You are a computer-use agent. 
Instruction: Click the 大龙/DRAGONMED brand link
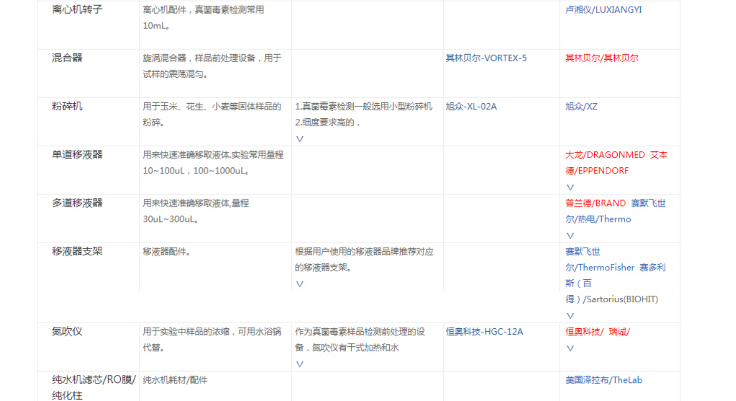[605, 155]
